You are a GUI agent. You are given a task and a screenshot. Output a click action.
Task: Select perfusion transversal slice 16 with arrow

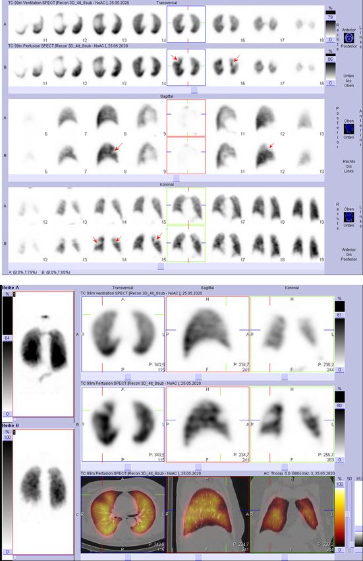click(226, 67)
